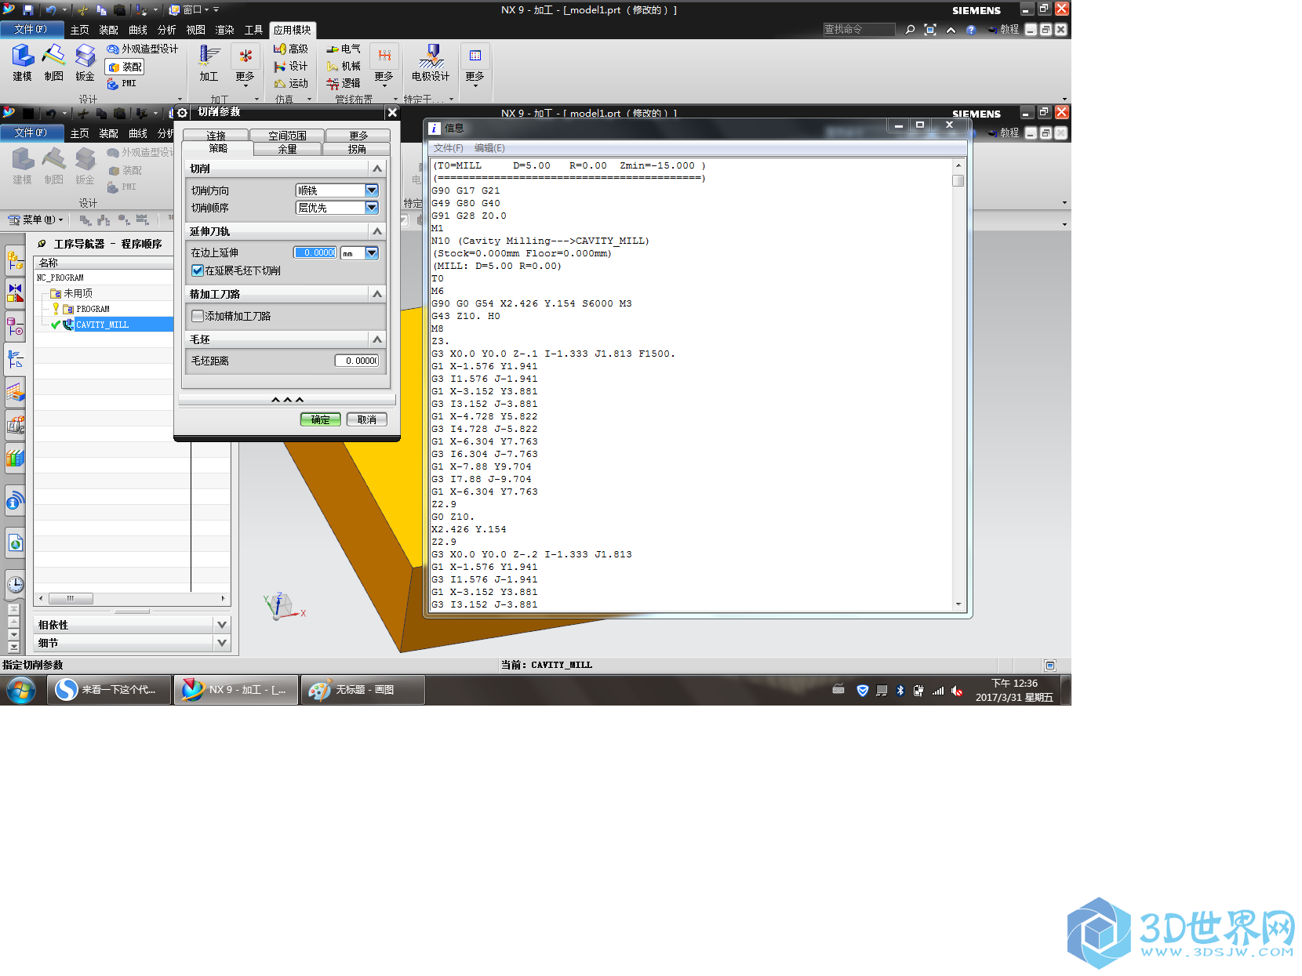The image size is (1302, 976).
Task: Open the 无标题 - 画图 taskbar item
Action: coord(363,690)
